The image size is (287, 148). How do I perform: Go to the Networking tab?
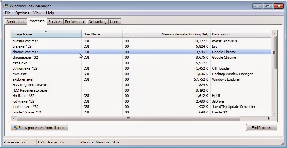tap(98, 22)
